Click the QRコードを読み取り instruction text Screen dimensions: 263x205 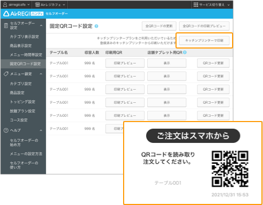click(168, 154)
